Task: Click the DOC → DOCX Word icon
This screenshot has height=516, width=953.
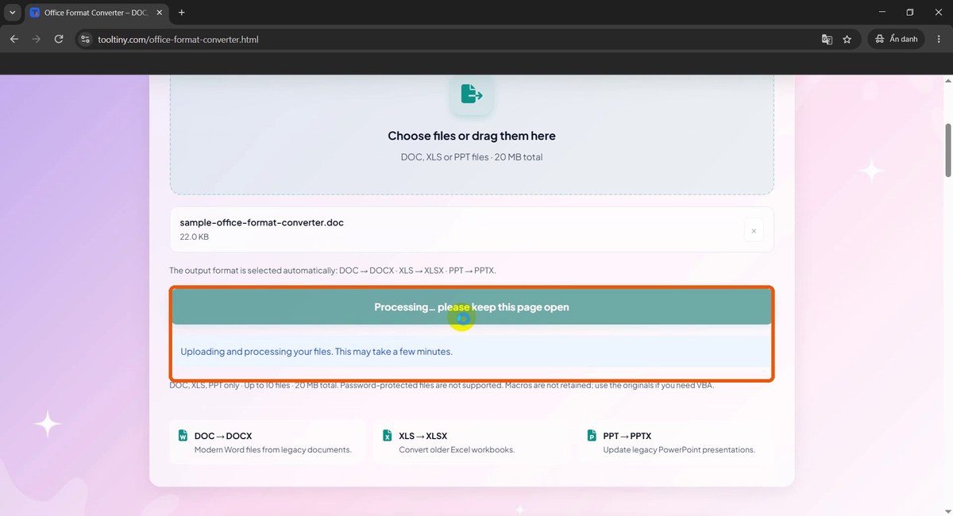Action: click(x=183, y=436)
